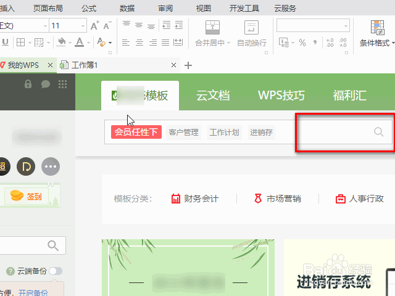Viewport: 395px width, 296px height.
Task: Open the font size 11 dropdown
Action: (83, 26)
